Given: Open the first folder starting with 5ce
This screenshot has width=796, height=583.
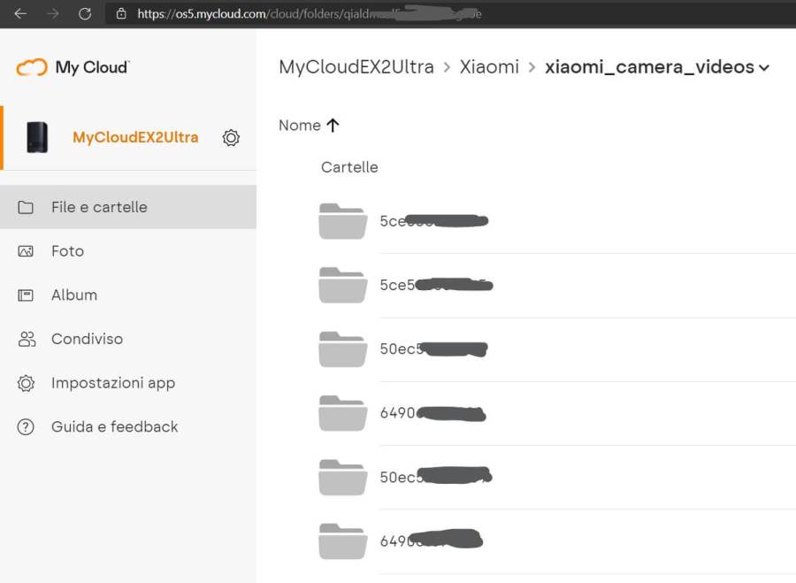Looking at the screenshot, I should [343, 221].
